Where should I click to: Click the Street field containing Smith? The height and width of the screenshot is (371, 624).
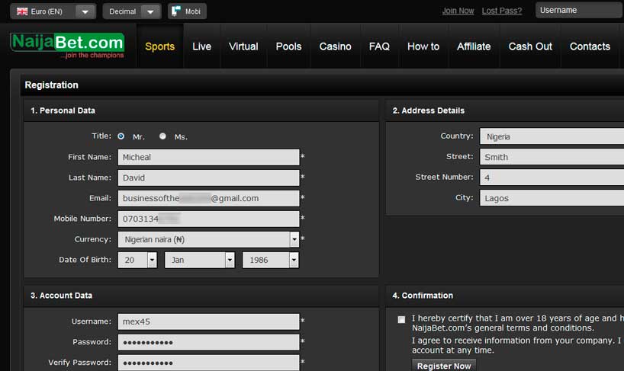pos(552,157)
